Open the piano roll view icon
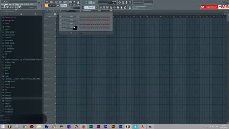This screenshot has height=129, width=229. coord(107,7)
